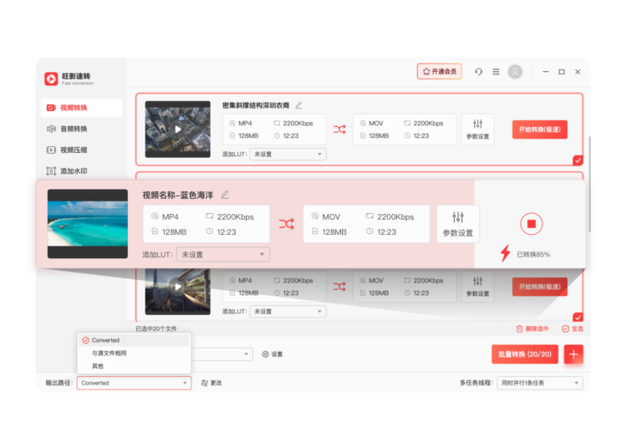Click the edit pencil next to 视频名称-蓝色海洋
Viewport: 627px width, 448px height.
(x=225, y=195)
